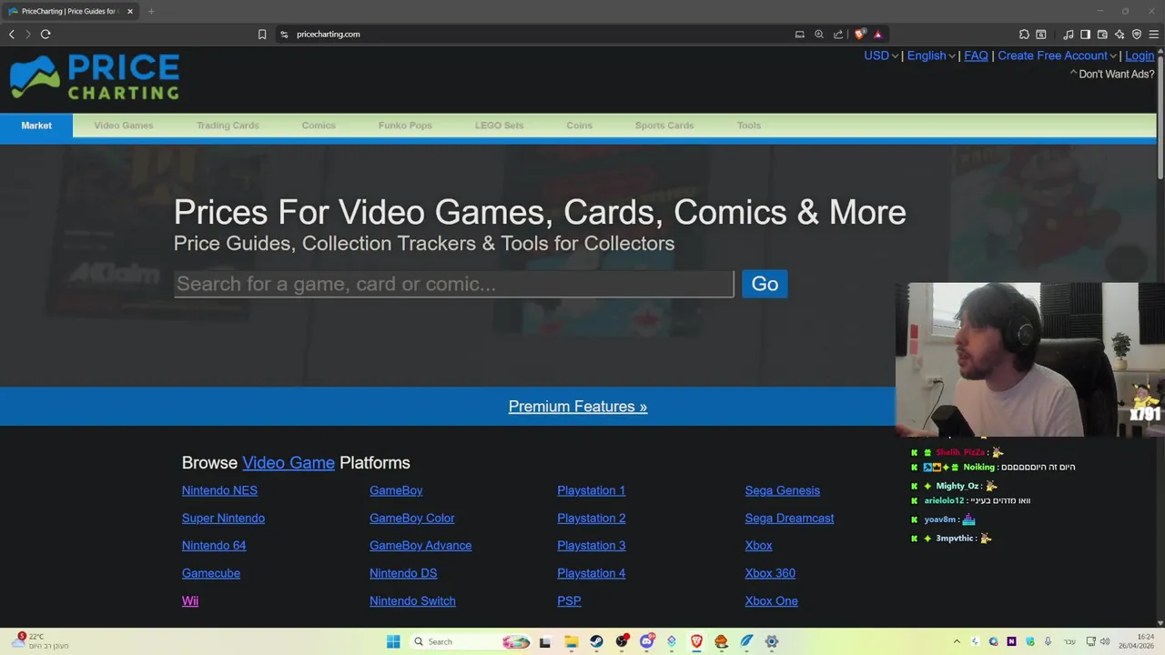Screen dimensions: 1165x655
Task: Open Brave Shields lion icon
Action: coord(859,35)
